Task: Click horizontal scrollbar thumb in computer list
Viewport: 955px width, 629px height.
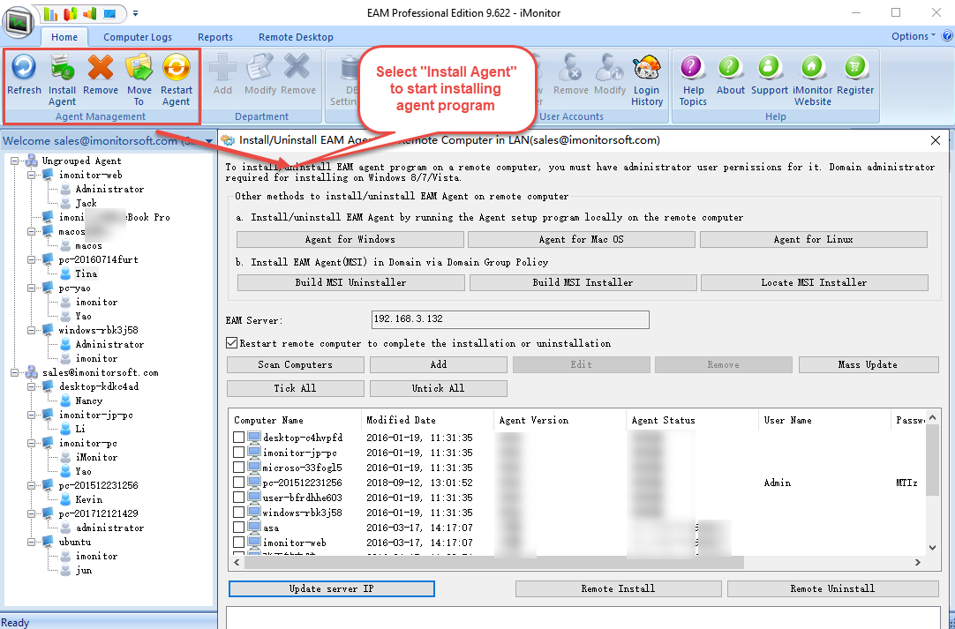Action: tap(494, 563)
